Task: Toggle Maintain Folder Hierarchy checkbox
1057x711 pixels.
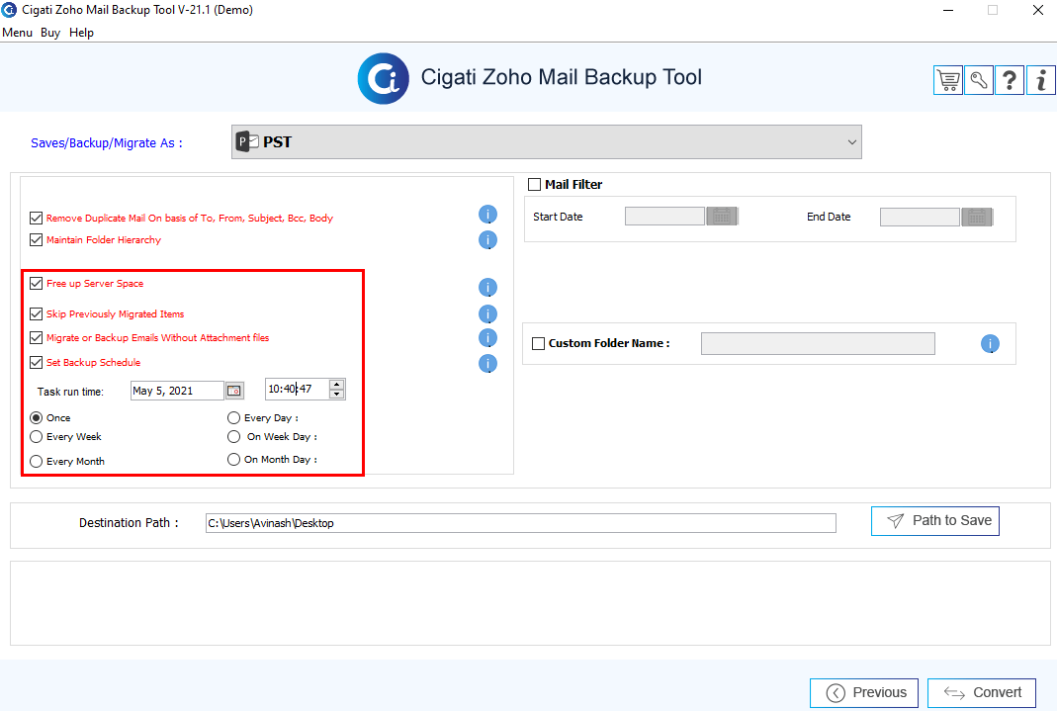Action: coord(37,240)
